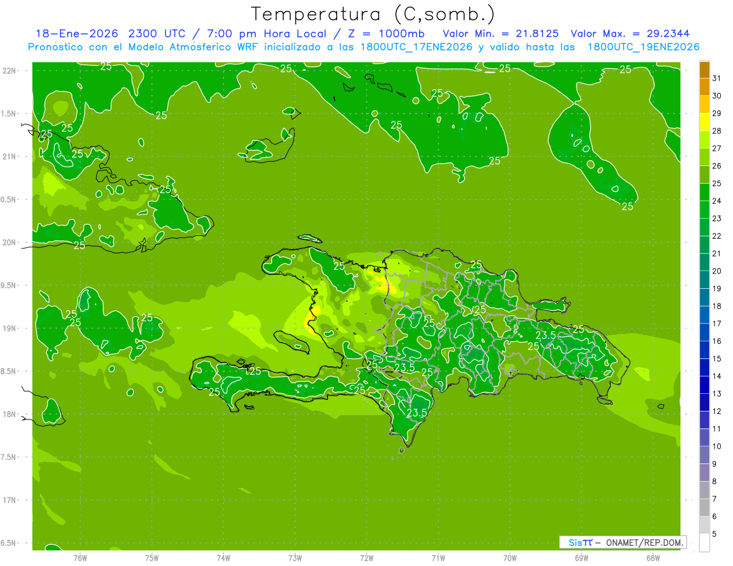This screenshot has width=733, height=566.
Task: Click the white legend band below 5
Action: pos(704,542)
